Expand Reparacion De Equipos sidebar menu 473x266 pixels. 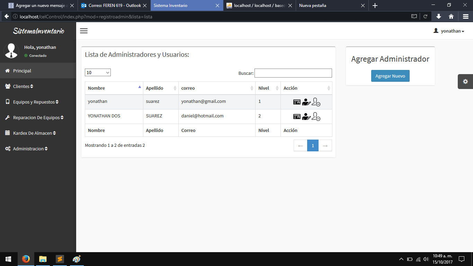tap(38, 117)
